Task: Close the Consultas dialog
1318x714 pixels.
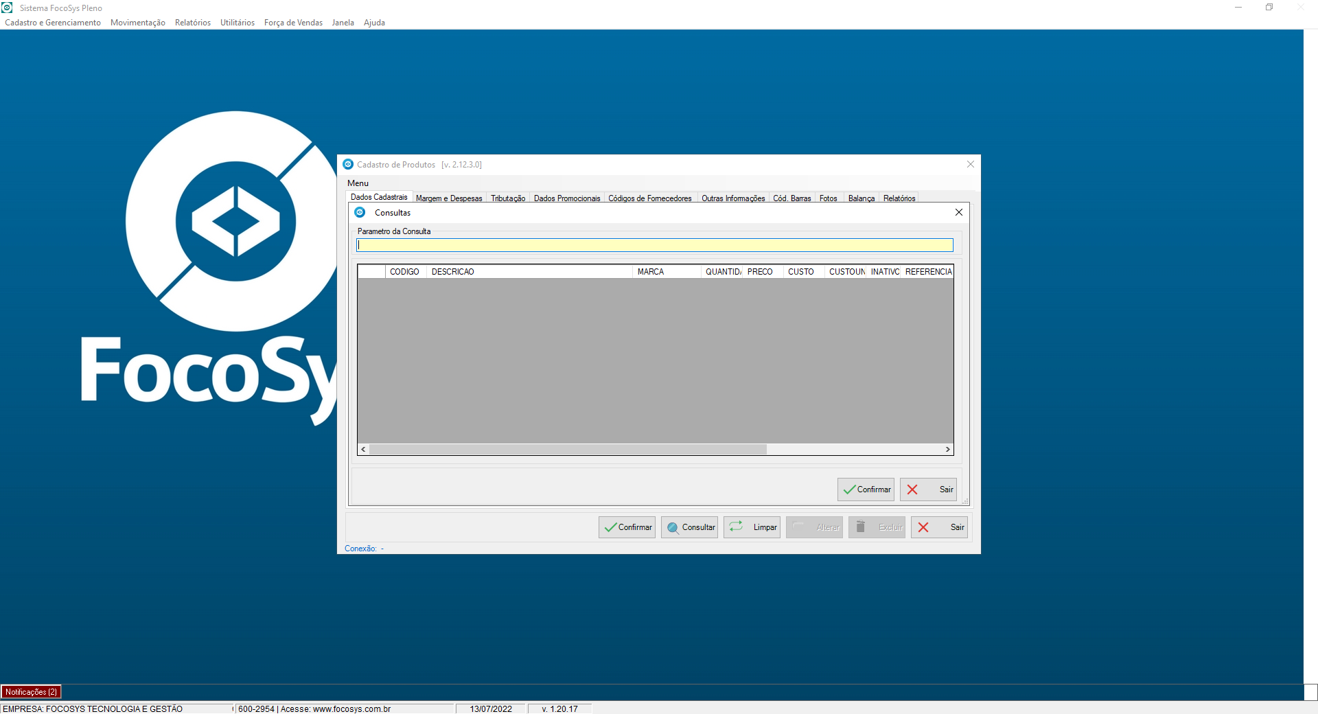Action: (x=959, y=212)
